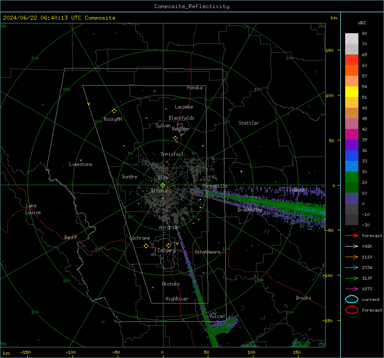Click the Didsbury city label
The image size is (384, 358).
tap(161, 191)
